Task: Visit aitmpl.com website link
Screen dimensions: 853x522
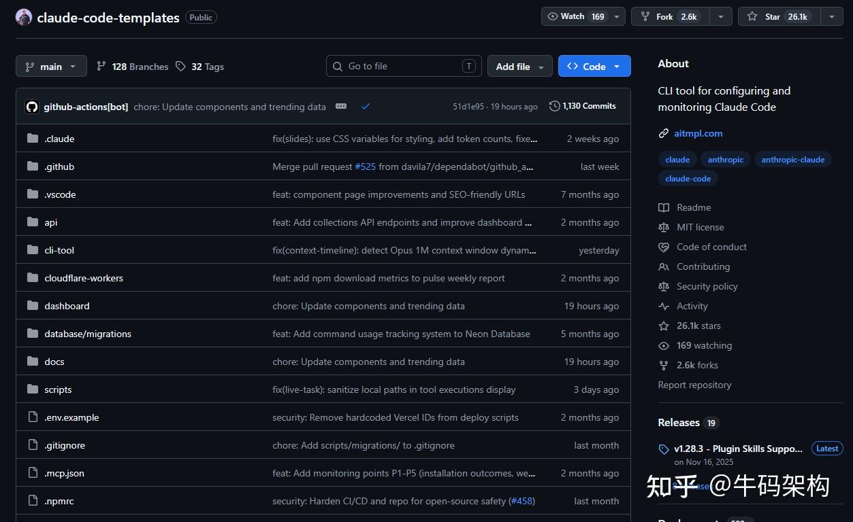Action: tap(698, 134)
